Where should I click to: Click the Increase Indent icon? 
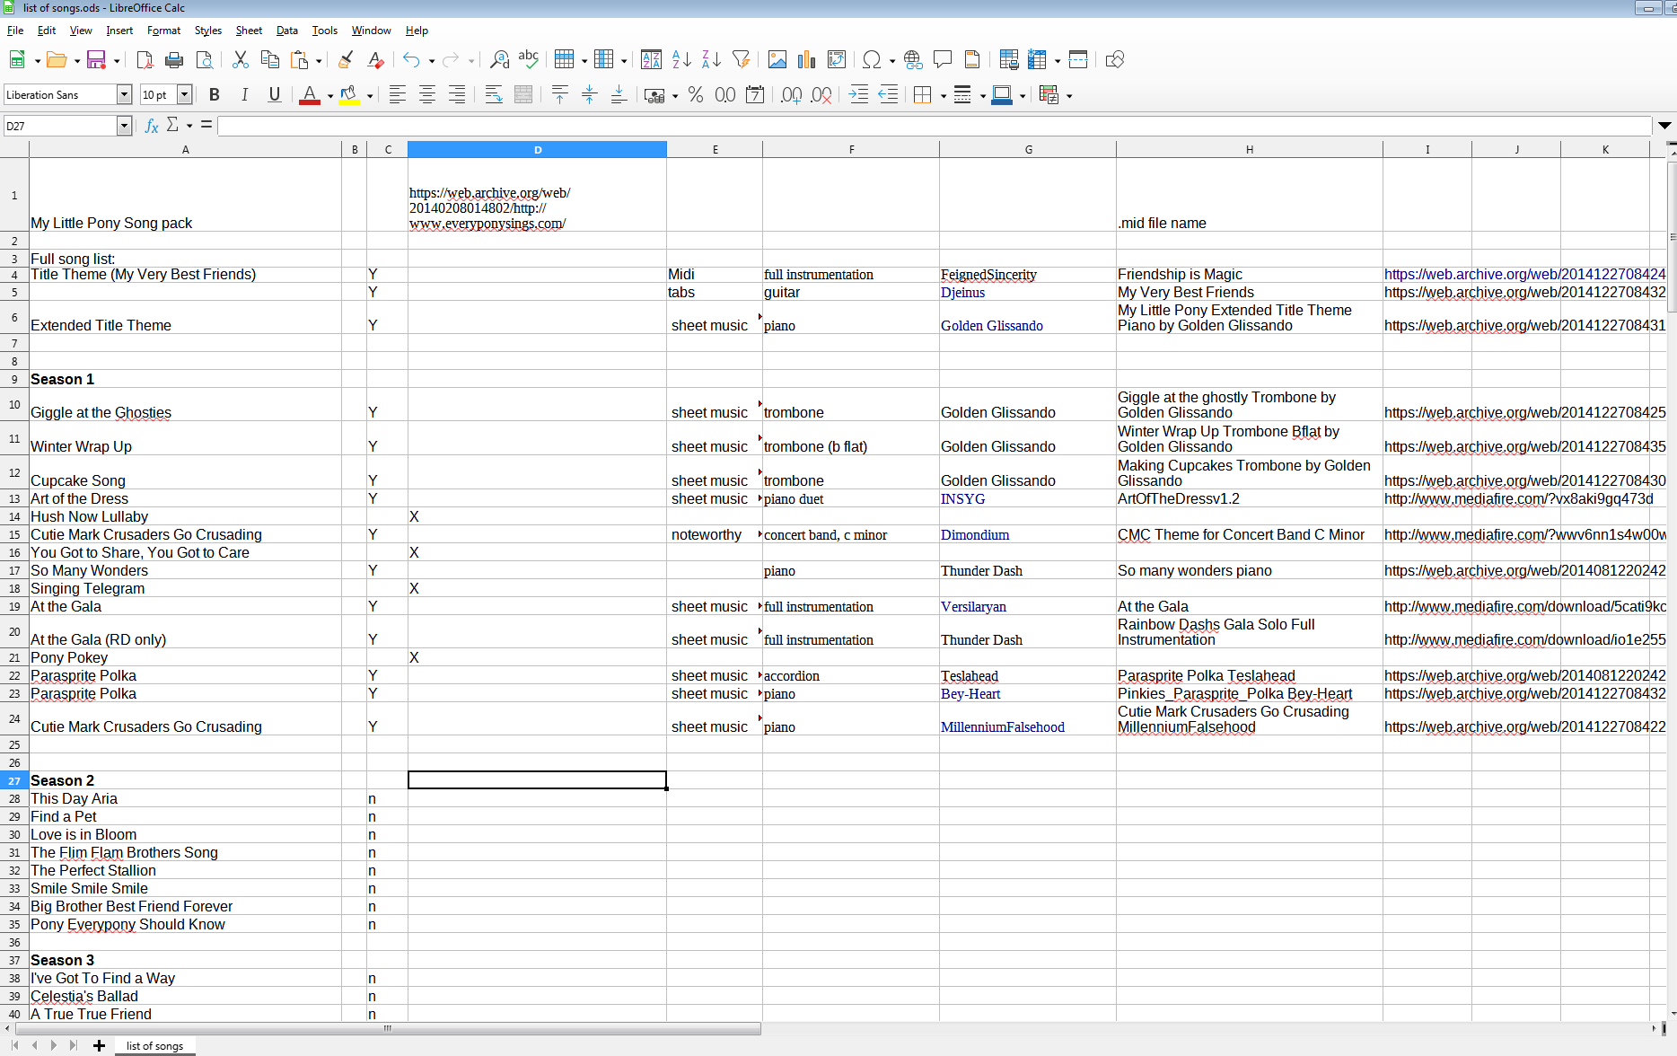tap(858, 95)
